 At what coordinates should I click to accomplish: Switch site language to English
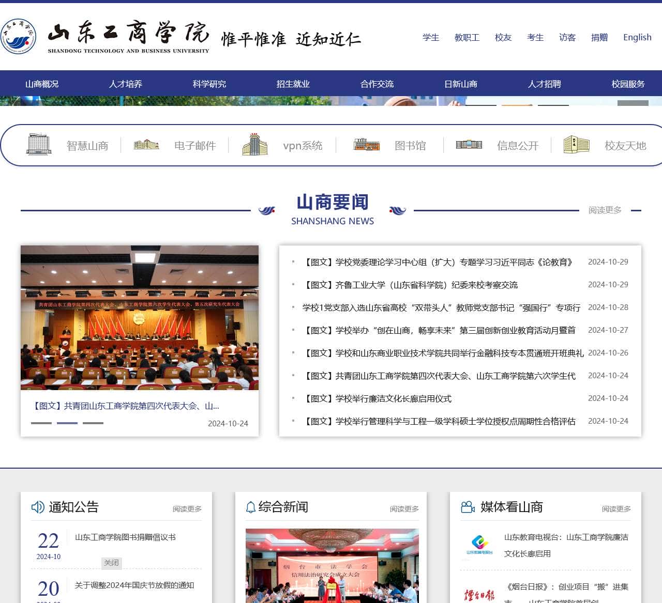click(x=637, y=37)
